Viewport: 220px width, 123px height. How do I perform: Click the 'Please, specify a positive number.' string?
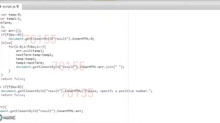coord(117,91)
